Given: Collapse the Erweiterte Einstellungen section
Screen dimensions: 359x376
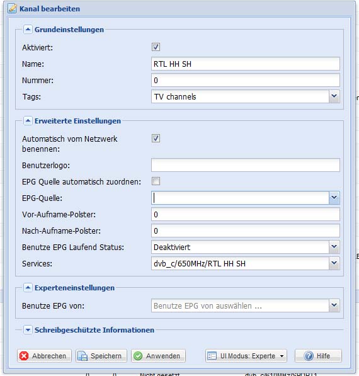Looking at the screenshot, I should click(28, 121).
